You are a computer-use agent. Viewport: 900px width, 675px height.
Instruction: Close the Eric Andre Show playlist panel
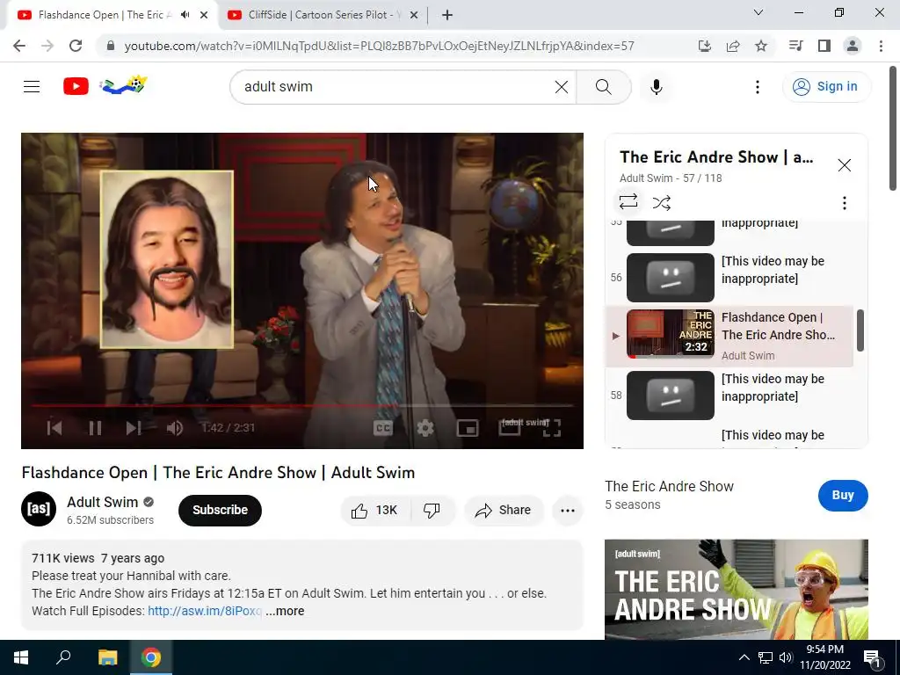[844, 165]
